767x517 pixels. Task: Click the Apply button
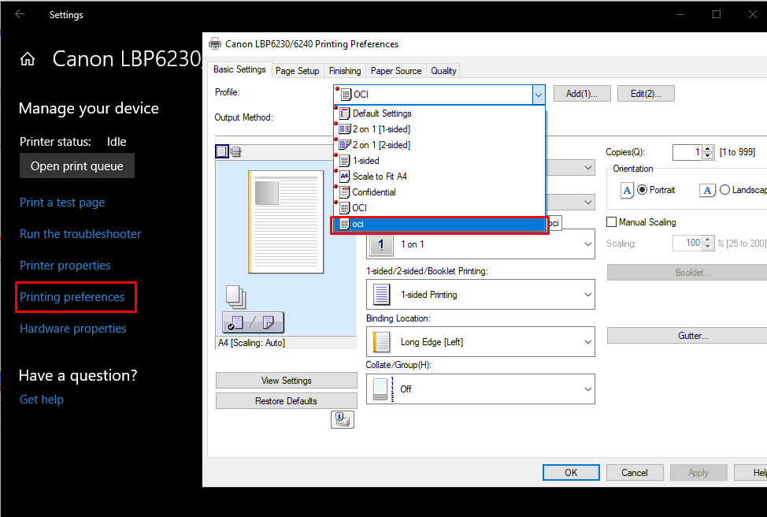pos(698,472)
